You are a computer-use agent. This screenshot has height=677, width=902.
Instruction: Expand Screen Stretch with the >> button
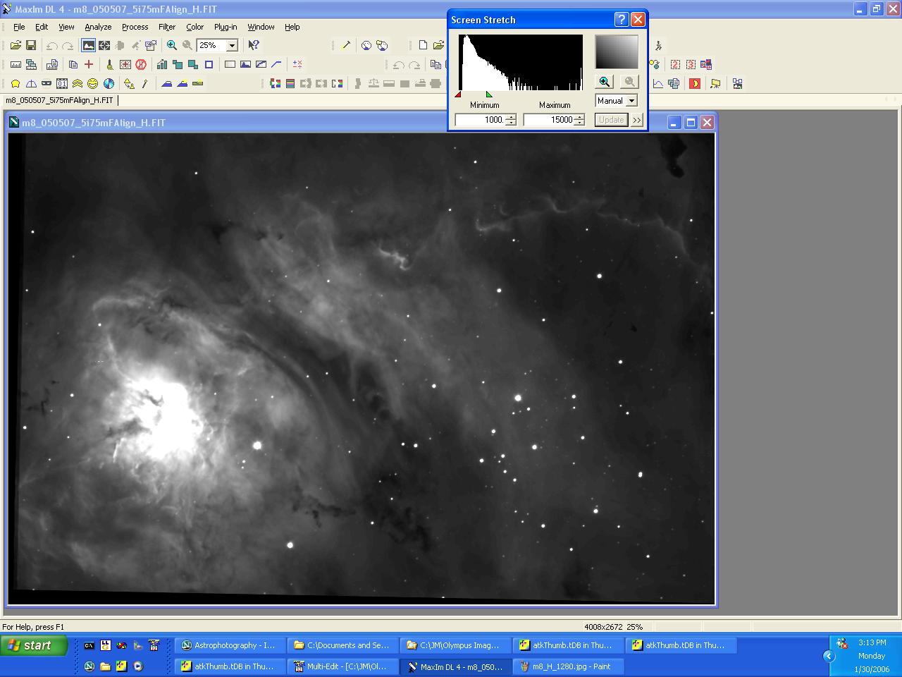[637, 120]
